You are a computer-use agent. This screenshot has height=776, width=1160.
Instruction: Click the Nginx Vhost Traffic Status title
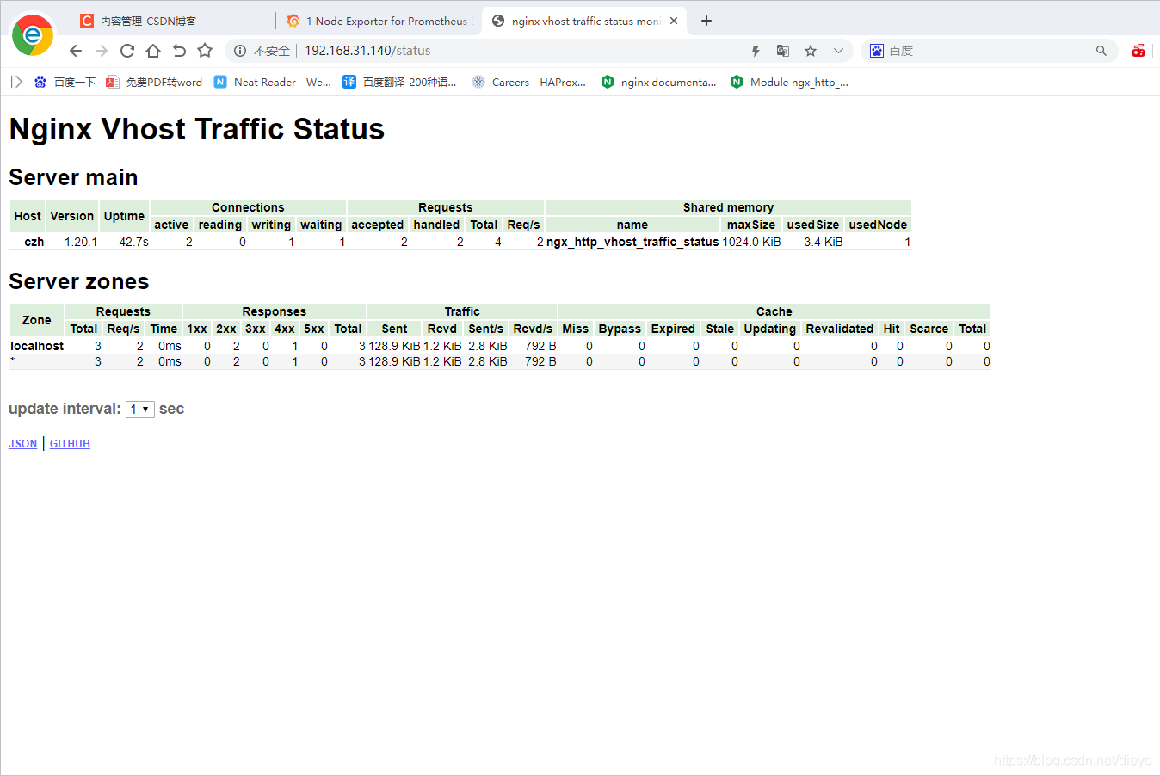(x=197, y=129)
